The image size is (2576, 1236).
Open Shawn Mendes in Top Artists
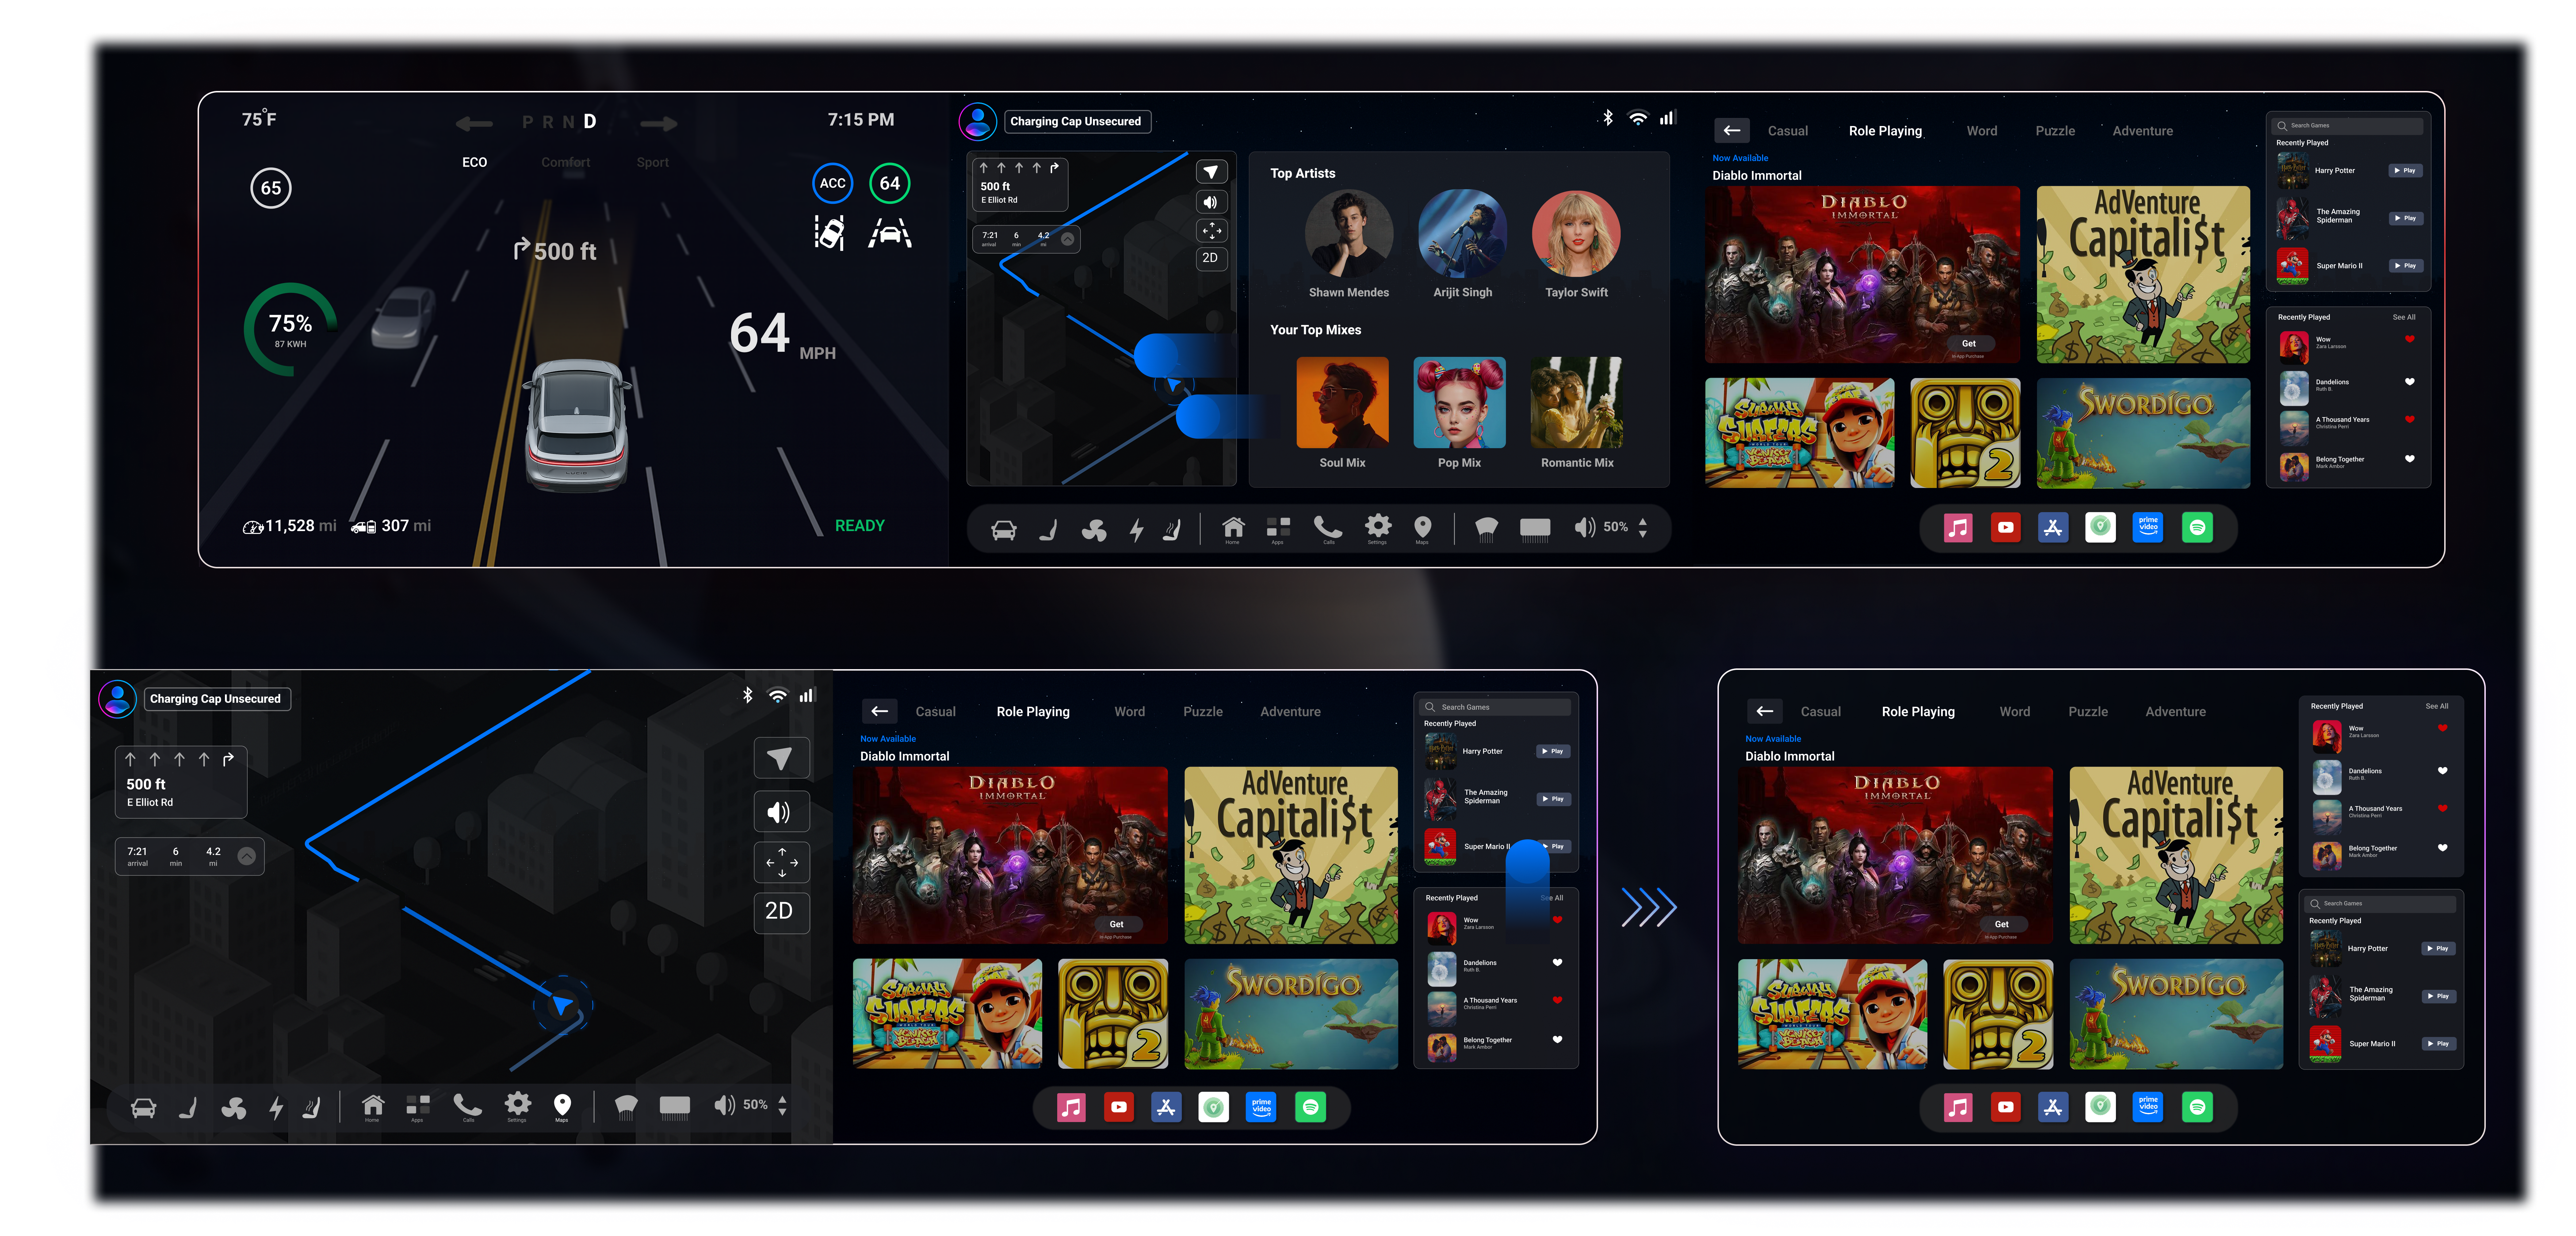pos(1349,234)
